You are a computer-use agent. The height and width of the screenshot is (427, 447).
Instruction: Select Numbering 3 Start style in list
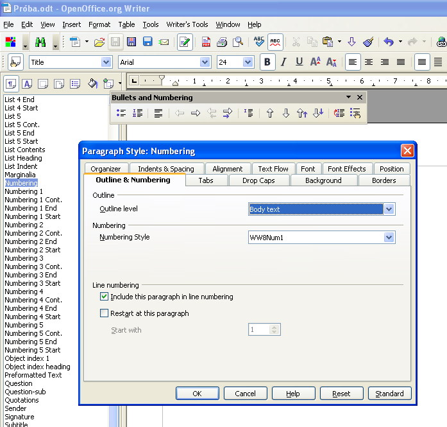(x=33, y=283)
